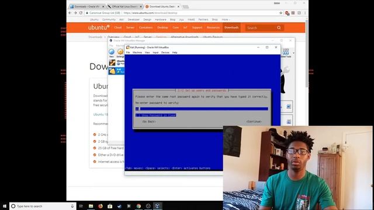Image resolution: width=374 pixels, height=210 pixels.
Task: Expand the More menu in Ubuntu top links
Action: [226, 19]
